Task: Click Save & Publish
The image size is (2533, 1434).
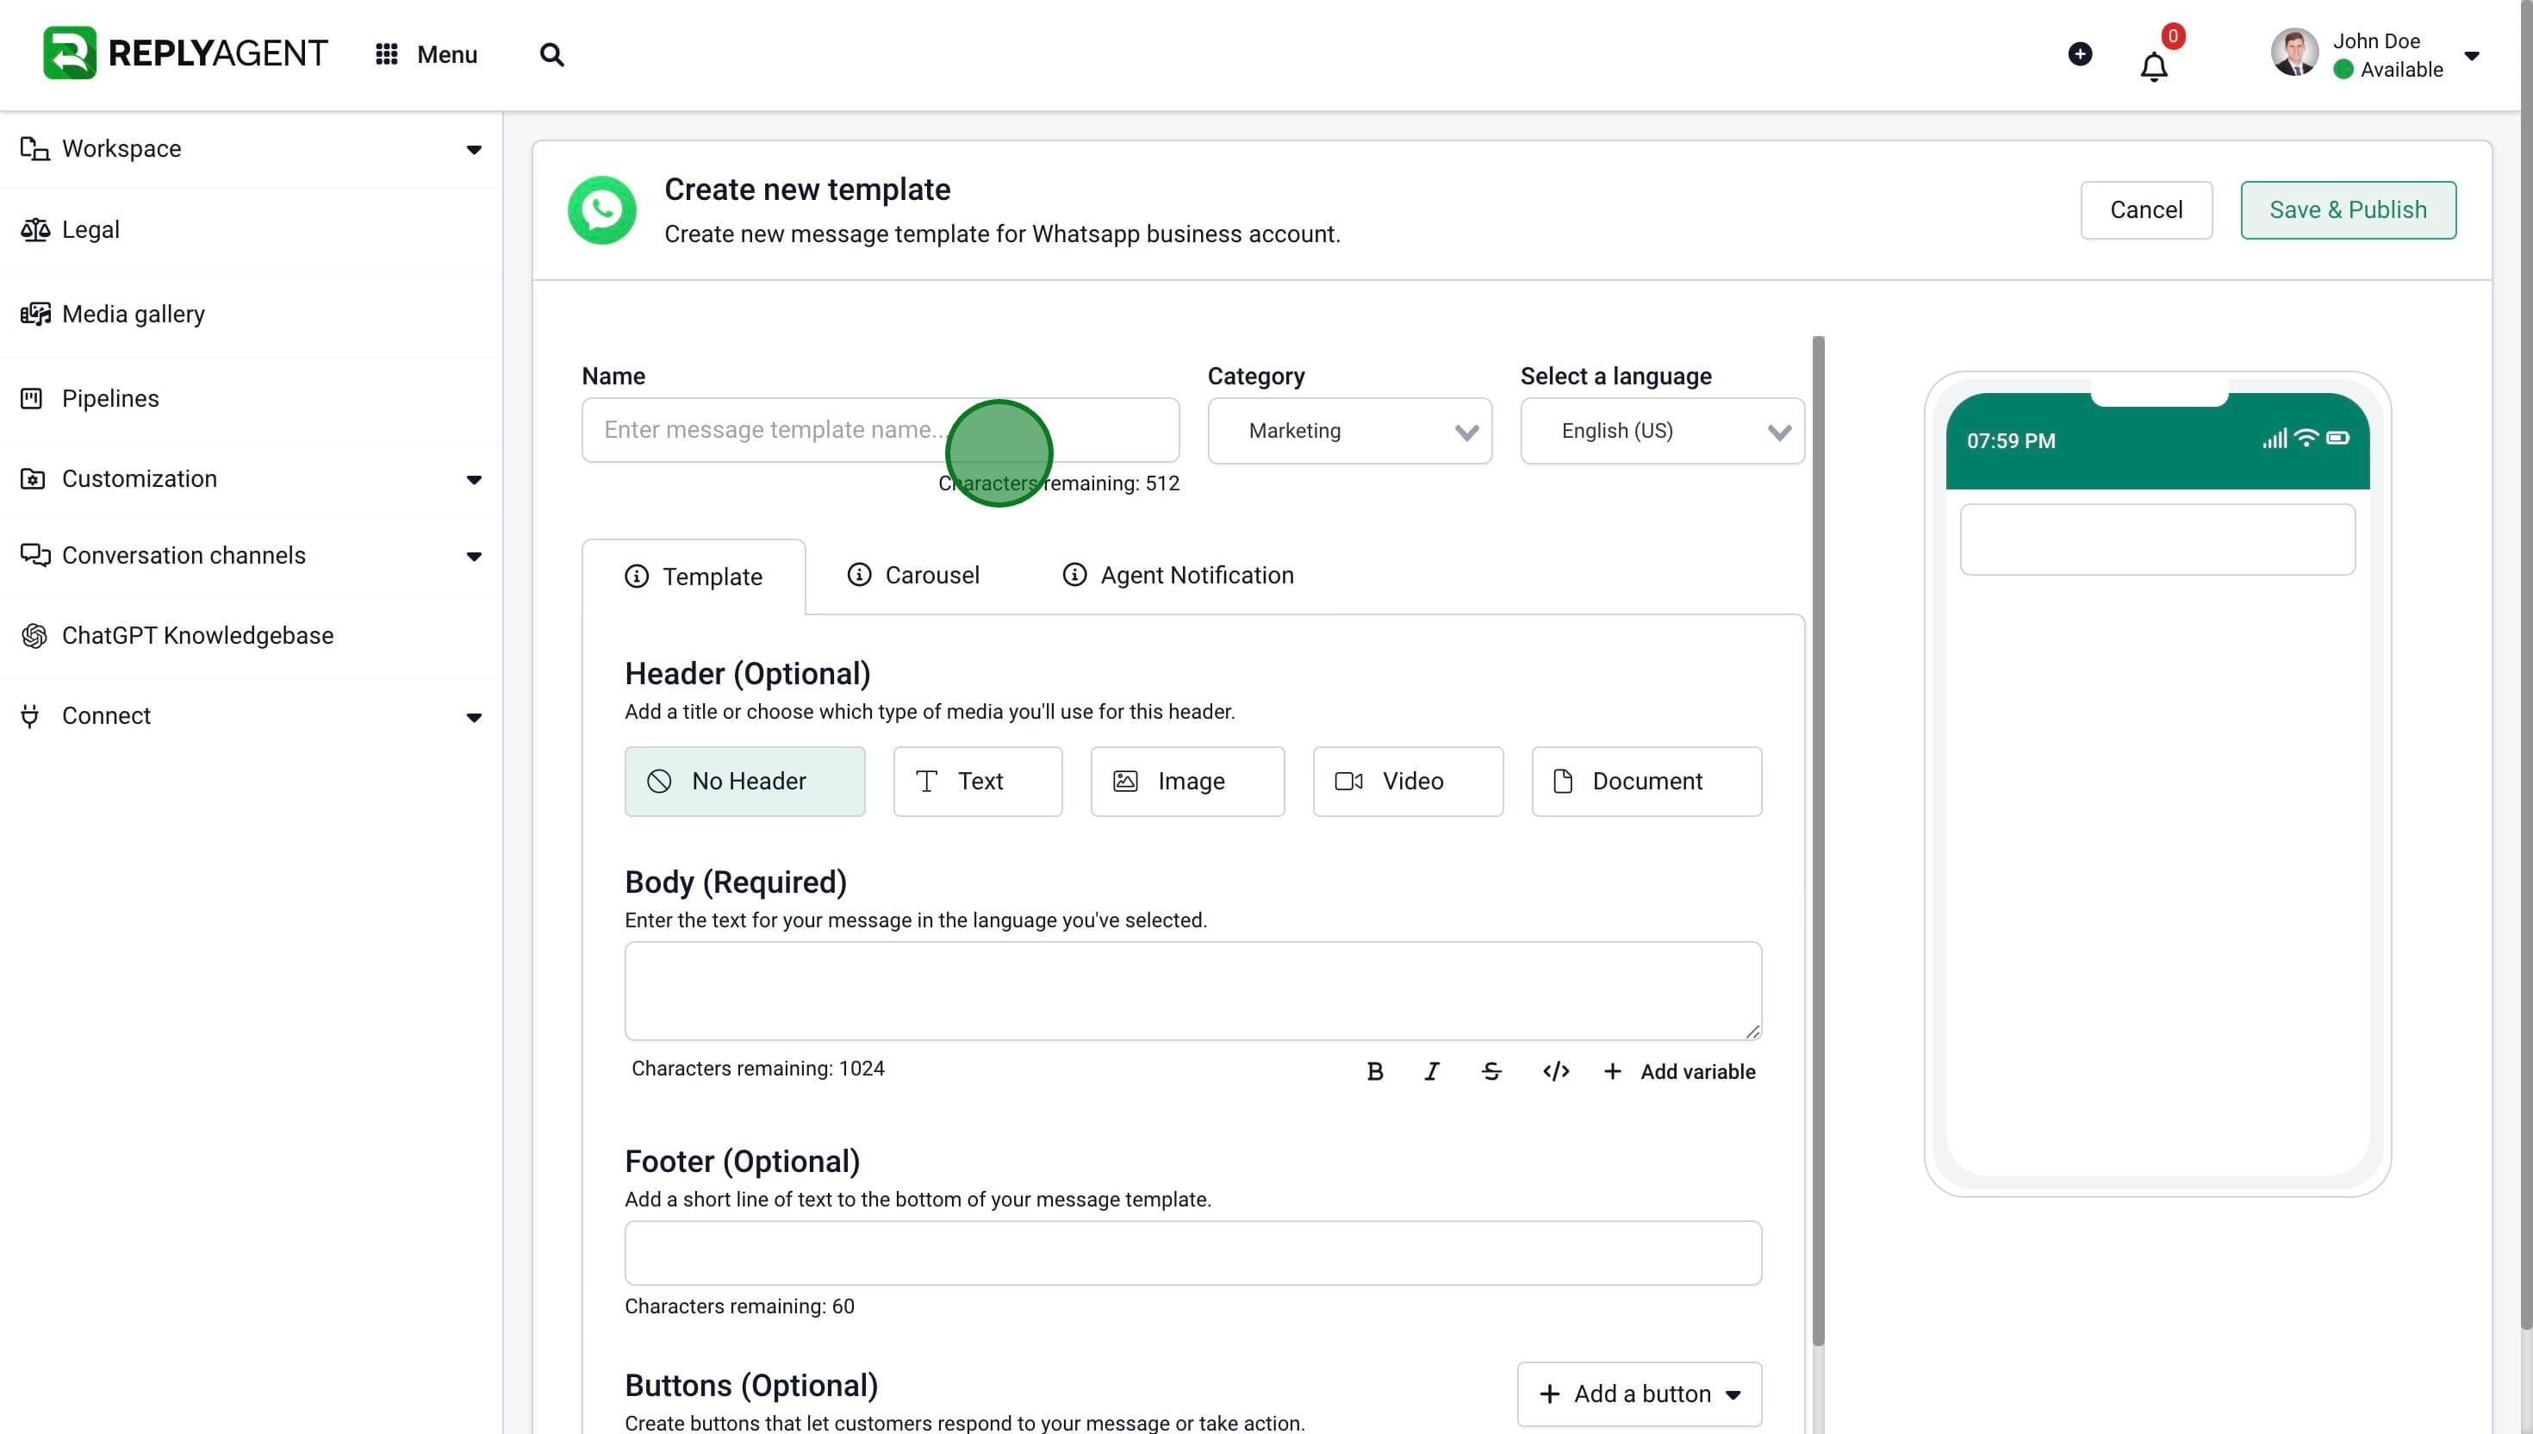Action: coord(2347,209)
